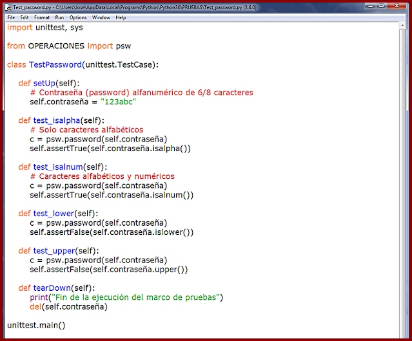Click the 'def setUp(self):' line
Screen dimensions: 412x341
point(49,83)
